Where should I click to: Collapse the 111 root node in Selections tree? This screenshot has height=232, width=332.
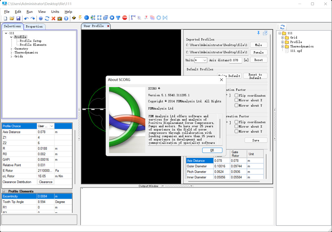(x=6, y=33)
